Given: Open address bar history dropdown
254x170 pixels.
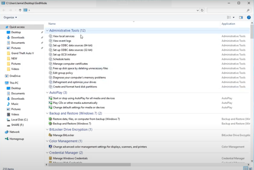Looking at the screenshot, I should coord(198,10).
